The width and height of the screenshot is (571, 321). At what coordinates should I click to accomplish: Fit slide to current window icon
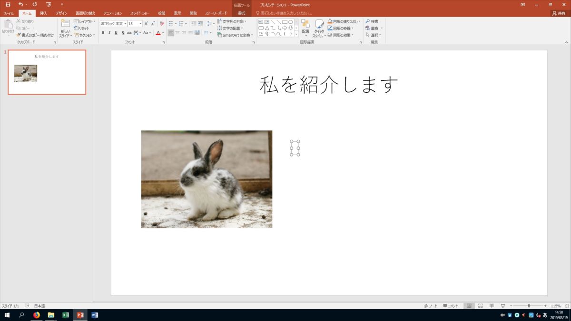(567, 306)
